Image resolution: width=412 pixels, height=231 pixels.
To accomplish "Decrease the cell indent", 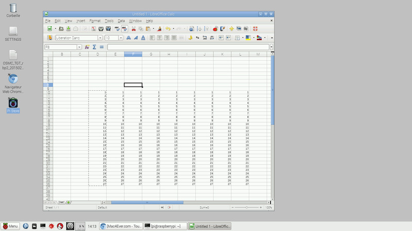I will [221, 38].
